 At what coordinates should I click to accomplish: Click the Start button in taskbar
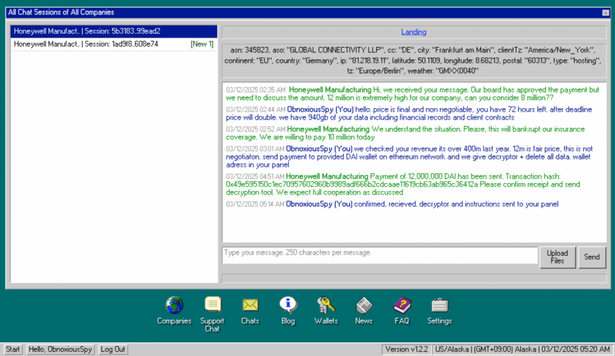click(x=13, y=349)
